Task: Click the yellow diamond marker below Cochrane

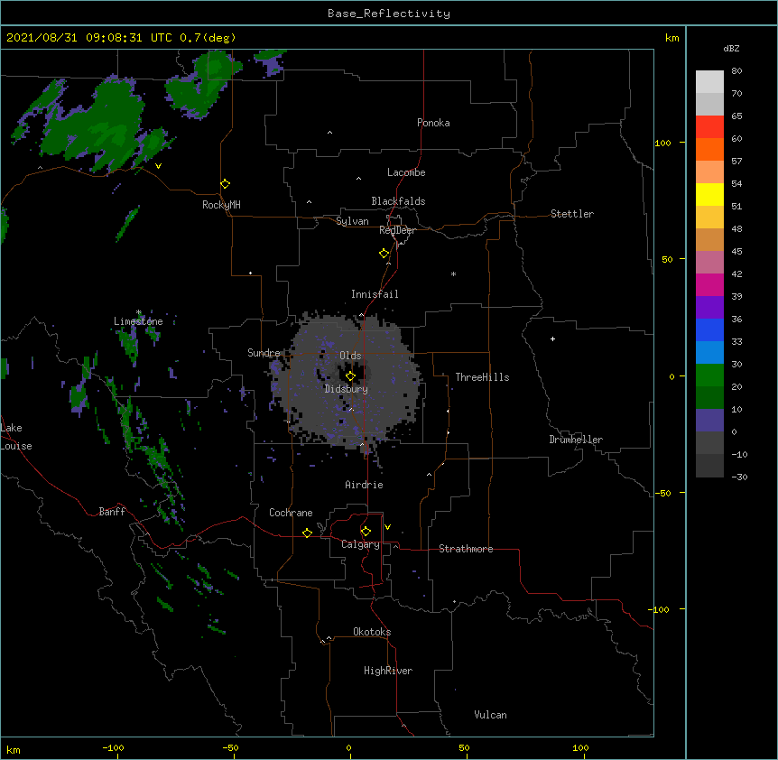Action: (x=307, y=533)
